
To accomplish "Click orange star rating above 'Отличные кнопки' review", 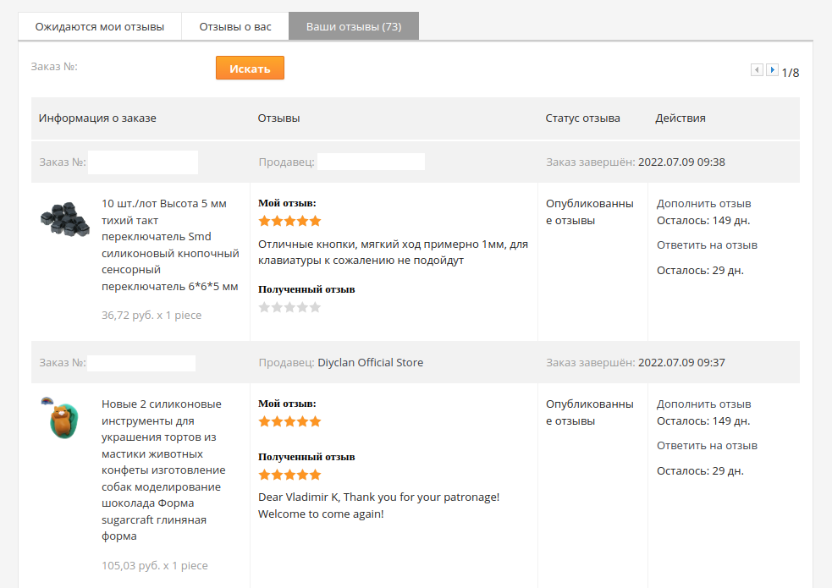I will 289,221.
